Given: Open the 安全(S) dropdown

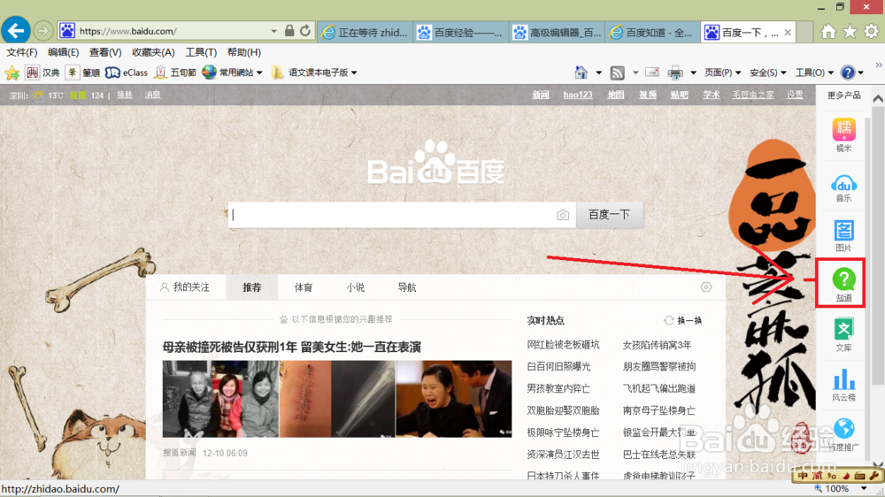Looking at the screenshot, I should pyautogui.click(x=768, y=73).
